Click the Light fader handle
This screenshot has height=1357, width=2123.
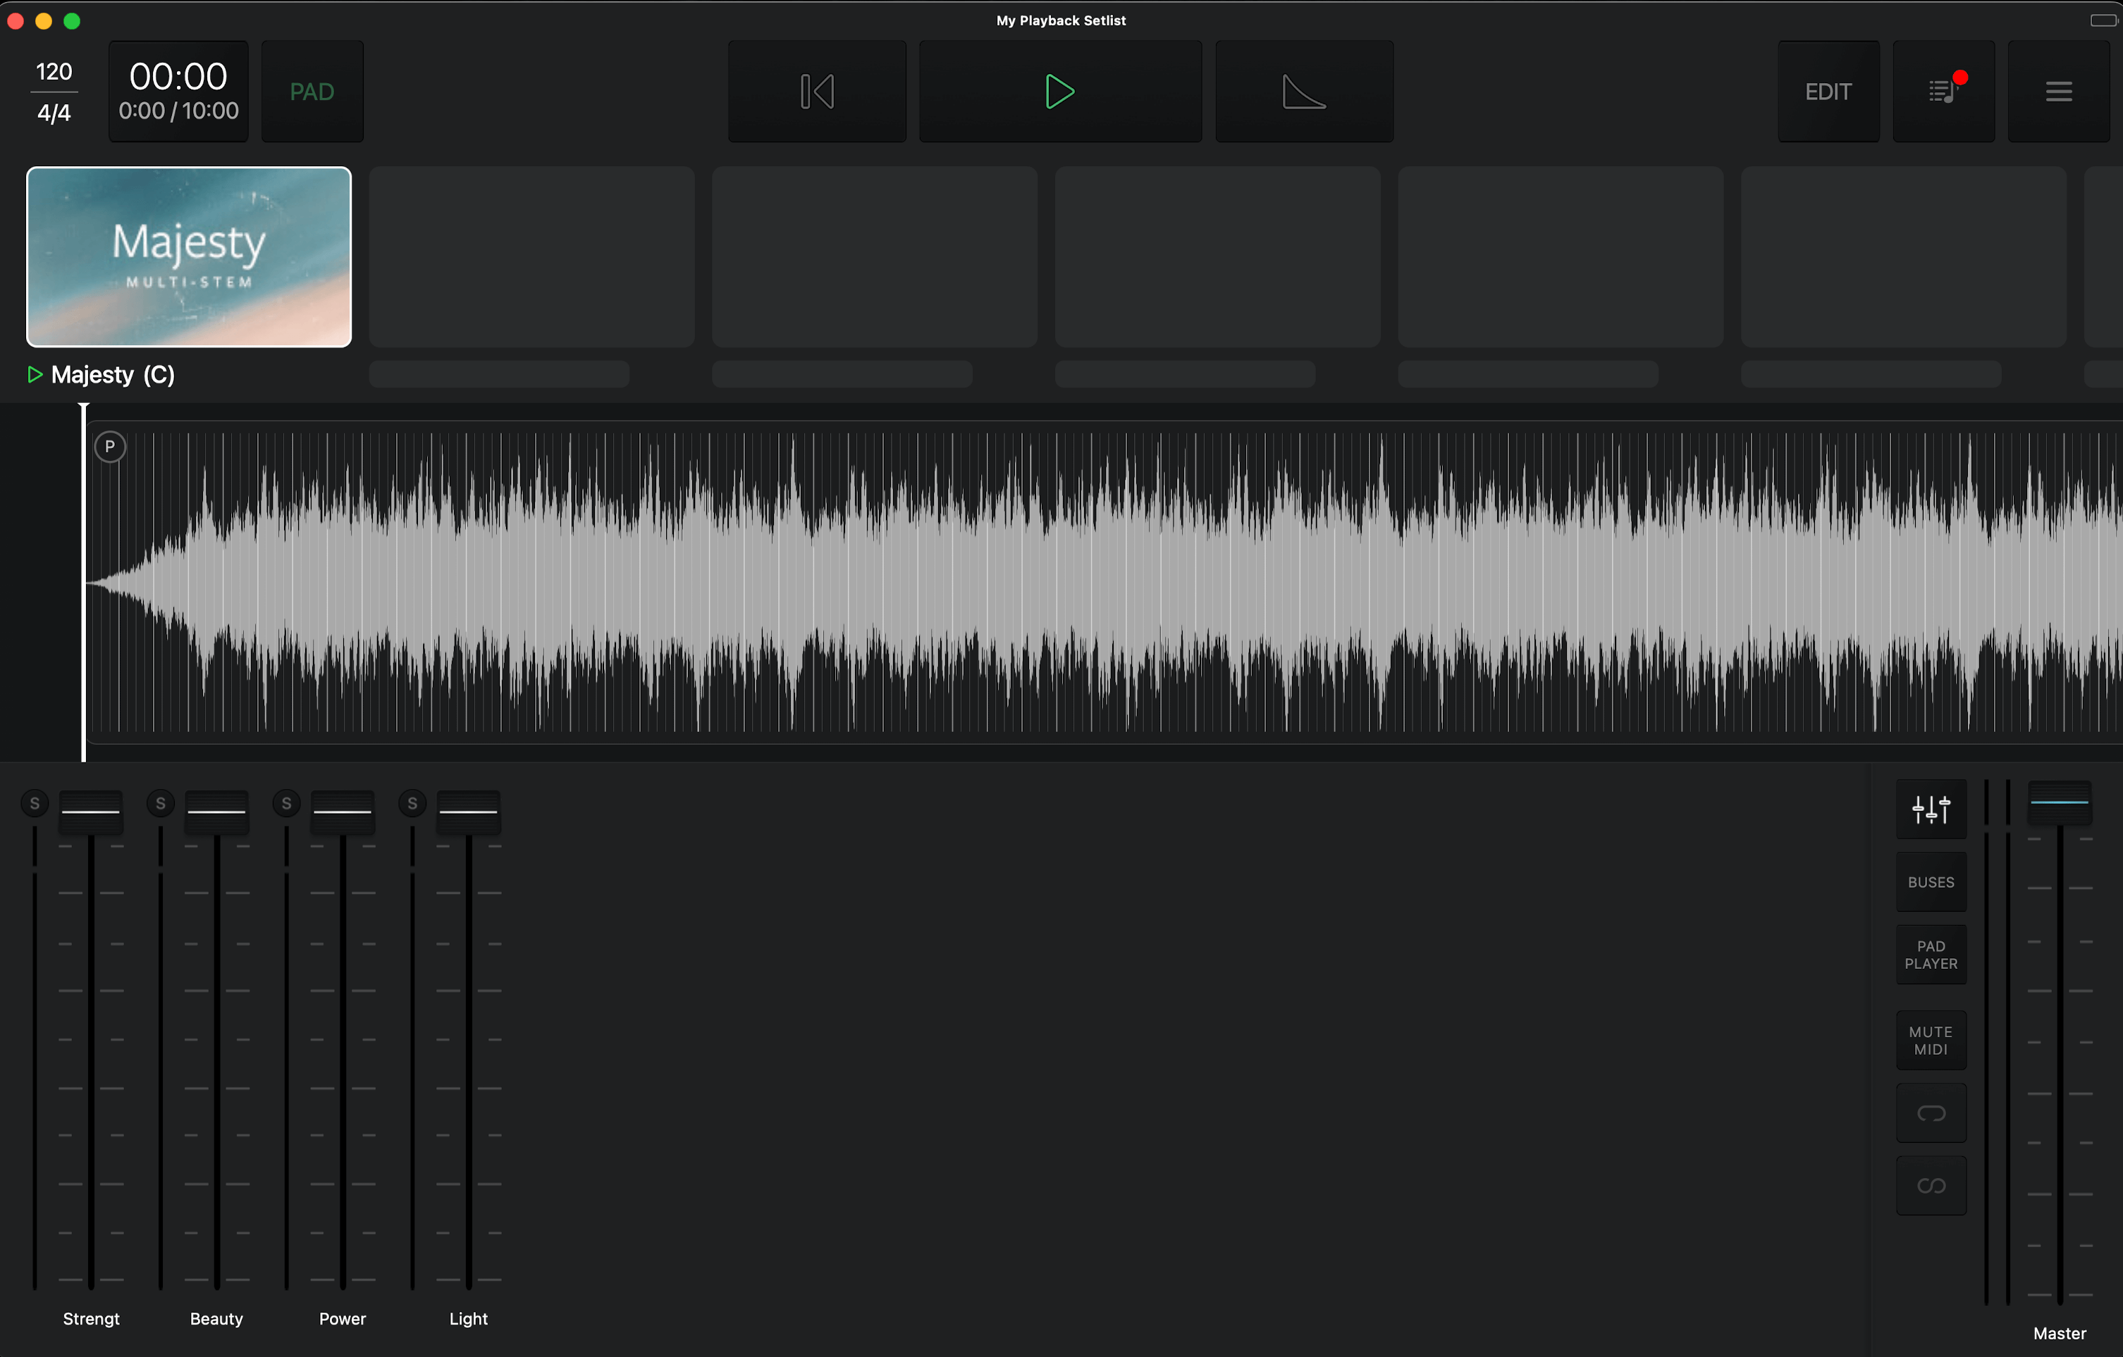click(469, 812)
